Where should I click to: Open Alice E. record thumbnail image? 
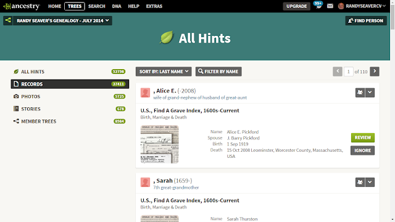point(159,144)
